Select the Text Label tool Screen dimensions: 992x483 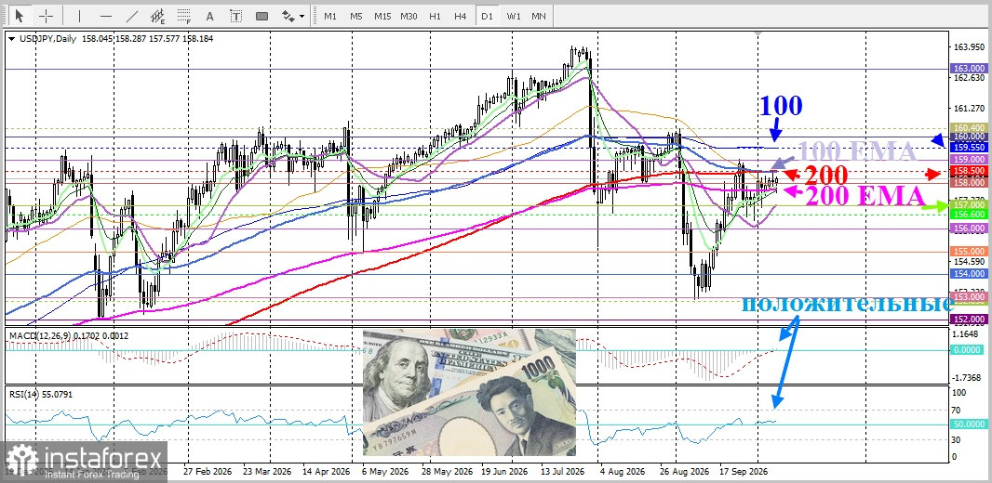[x=236, y=16]
